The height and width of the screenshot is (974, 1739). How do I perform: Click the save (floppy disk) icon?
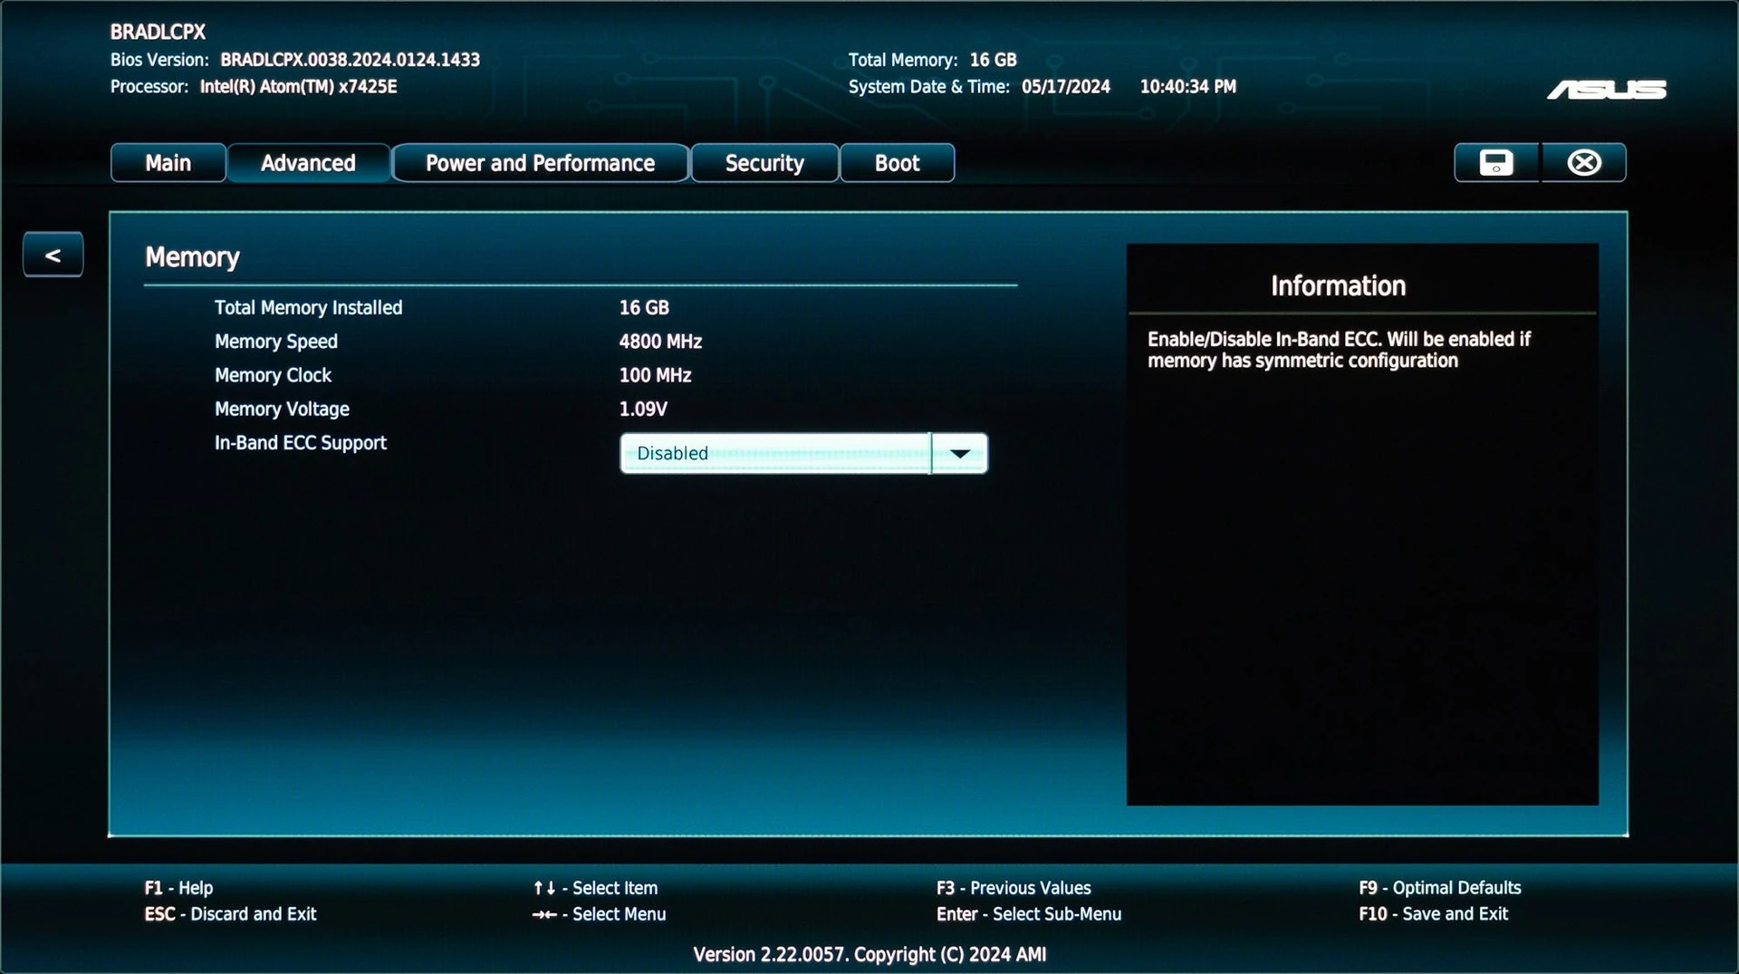[x=1496, y=163]
